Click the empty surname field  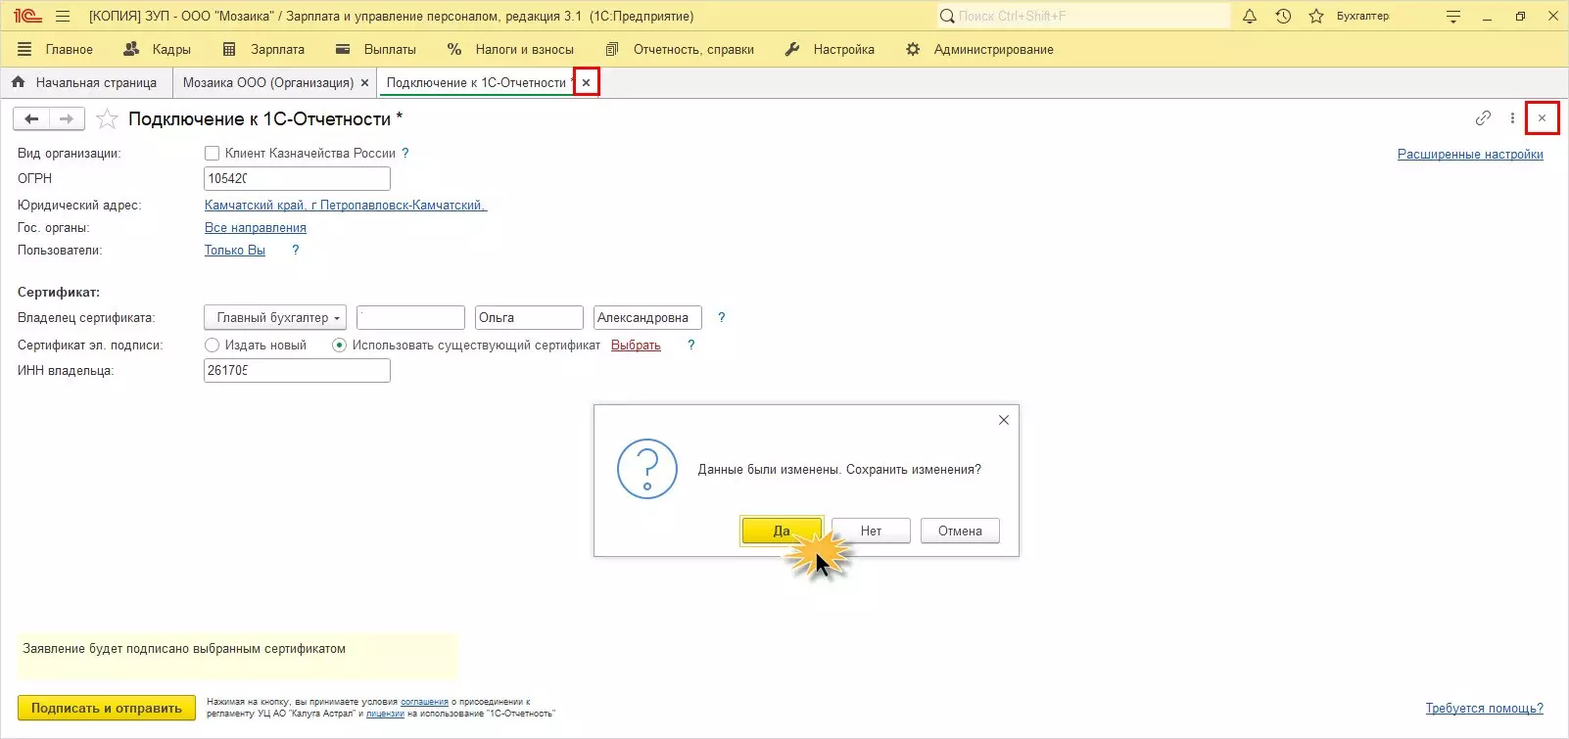pyautogui.click(x=410, y=318)
